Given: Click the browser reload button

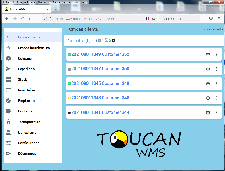Looking at the screenshot, I should click(23, 18).
